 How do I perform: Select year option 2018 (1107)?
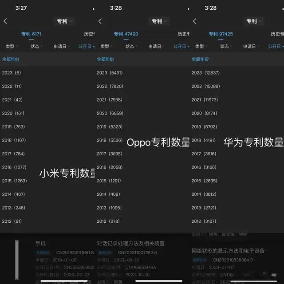click(14, 140)
